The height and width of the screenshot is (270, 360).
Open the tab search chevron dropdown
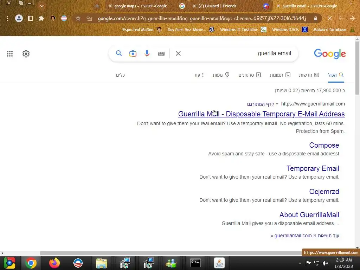click(x=42, y=6)
